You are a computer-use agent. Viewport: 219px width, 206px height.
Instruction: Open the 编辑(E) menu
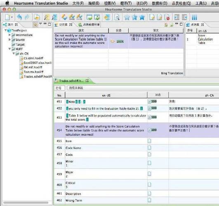[94, 3]
